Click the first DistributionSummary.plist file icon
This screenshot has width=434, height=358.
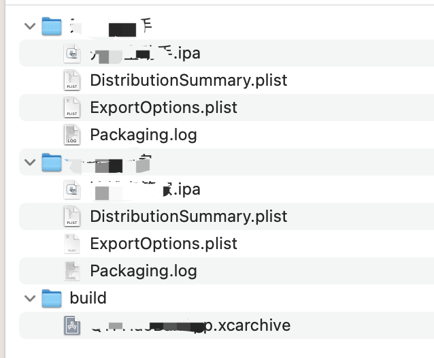point(72,80)
